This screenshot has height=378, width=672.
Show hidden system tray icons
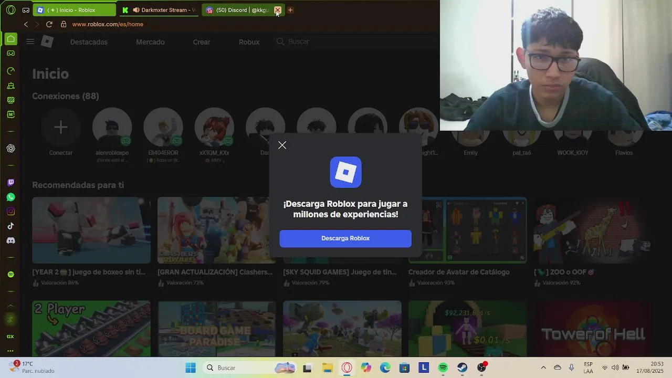[x=543, y=367]
